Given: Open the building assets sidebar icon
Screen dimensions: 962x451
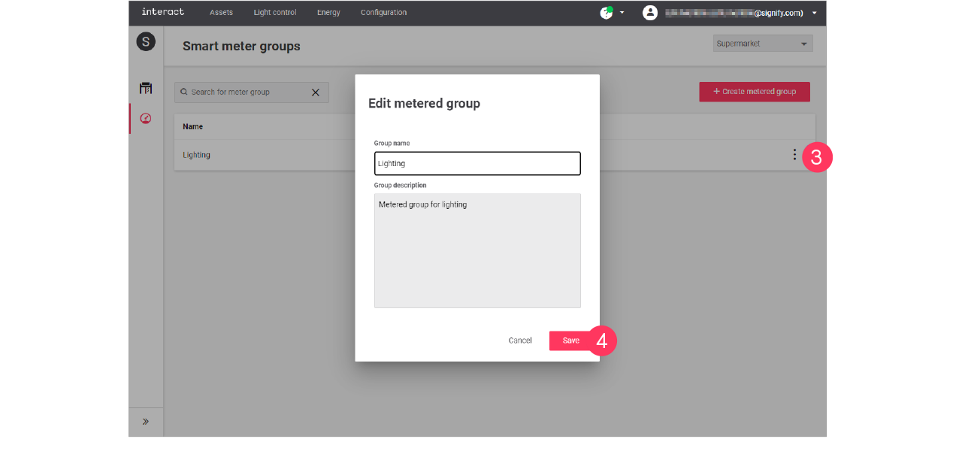Looking at the screenshot, I should pyautogui.click(x=146, y=89).
